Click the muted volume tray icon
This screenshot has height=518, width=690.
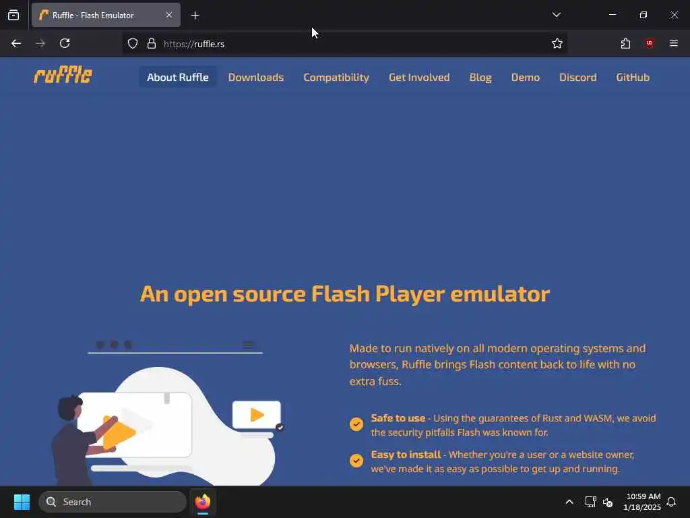point(608,502)
